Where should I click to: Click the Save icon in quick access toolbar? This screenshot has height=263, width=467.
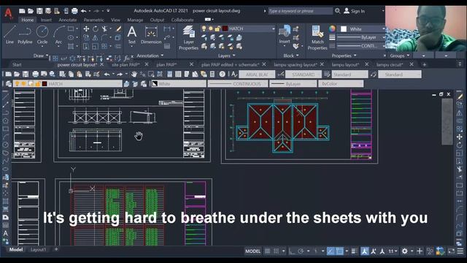pos(39,11)
